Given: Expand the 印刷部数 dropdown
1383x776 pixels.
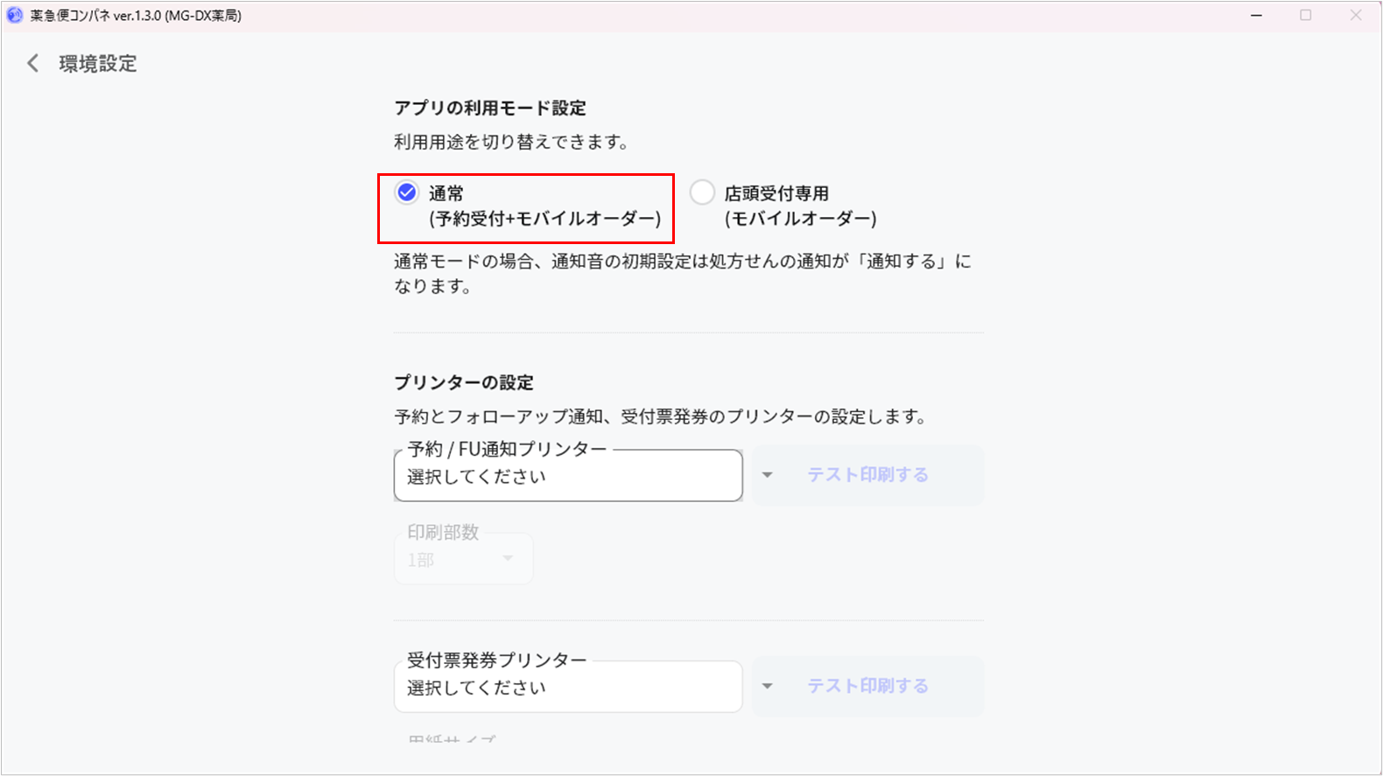Looking at the screenshot, I should [462, 559].
